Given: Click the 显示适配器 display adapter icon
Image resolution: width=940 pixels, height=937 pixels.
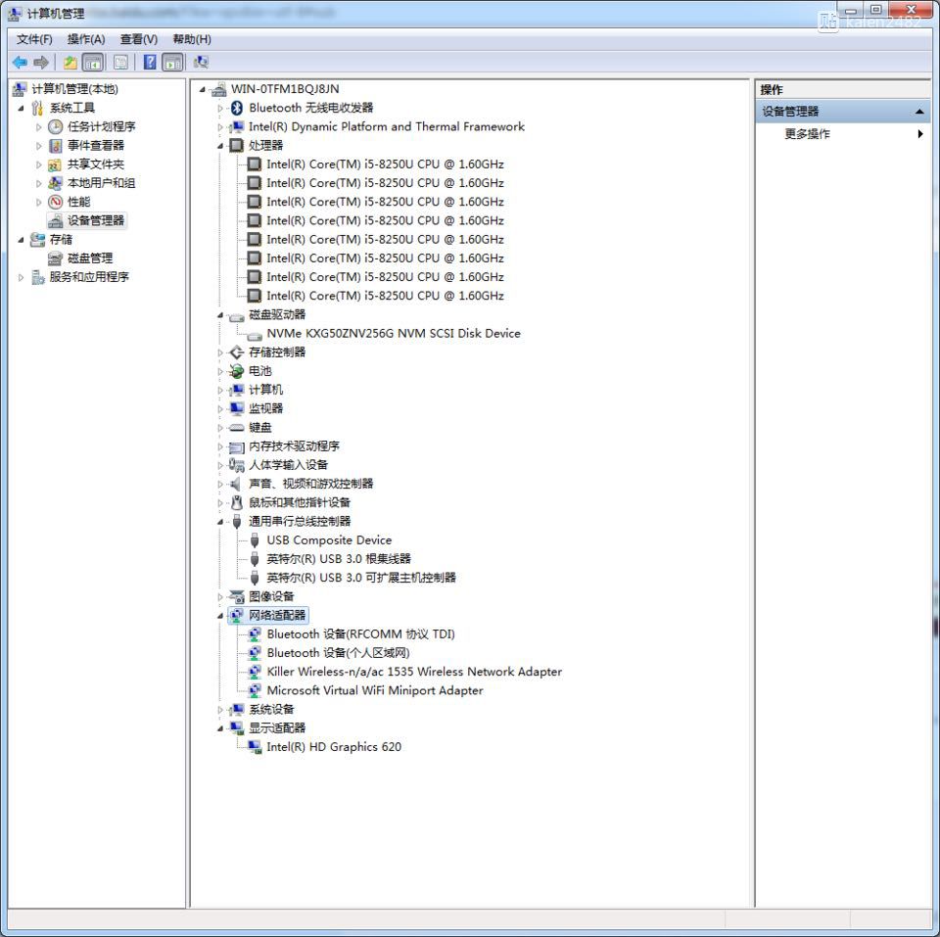Looking at the screenshot, I should coord(237,728).
